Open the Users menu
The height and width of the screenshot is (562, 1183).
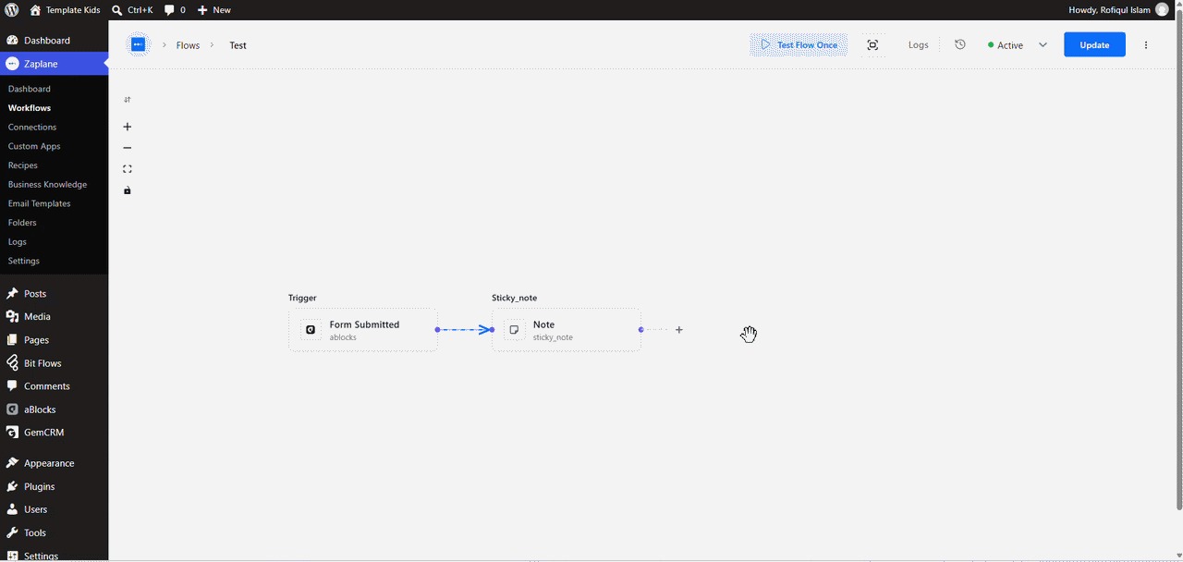point(54,509)
